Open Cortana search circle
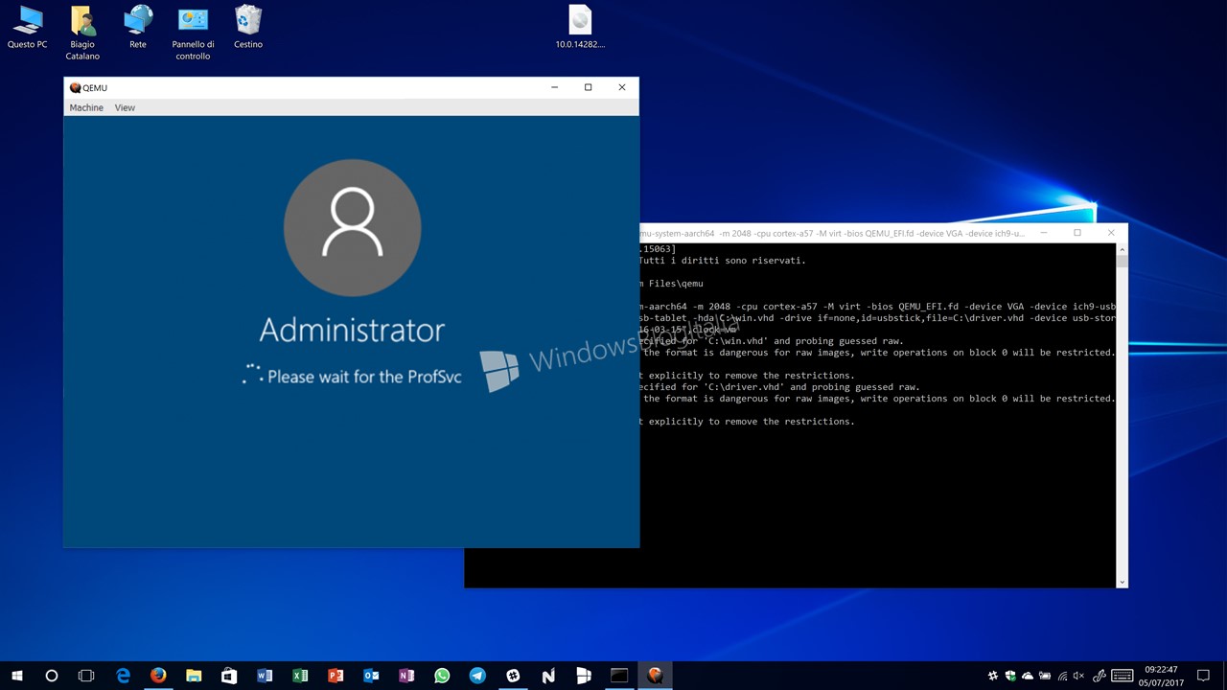Image resolution: width=1227 pixels, height=690 pixels. [52, 676]
